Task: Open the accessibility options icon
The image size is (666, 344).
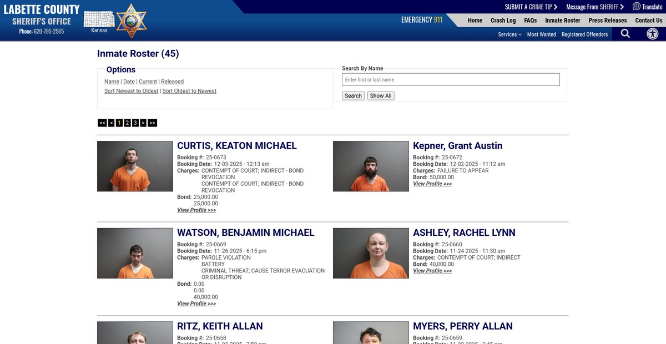Action: pyautogui.click(x=653, y=34)
